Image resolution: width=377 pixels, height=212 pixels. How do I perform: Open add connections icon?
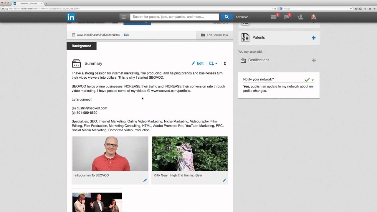point(300,17)
